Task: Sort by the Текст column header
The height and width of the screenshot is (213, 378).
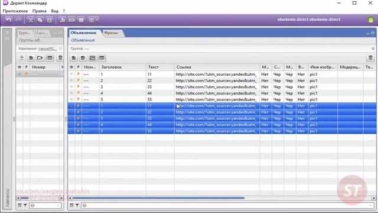Action: point(160,67)
